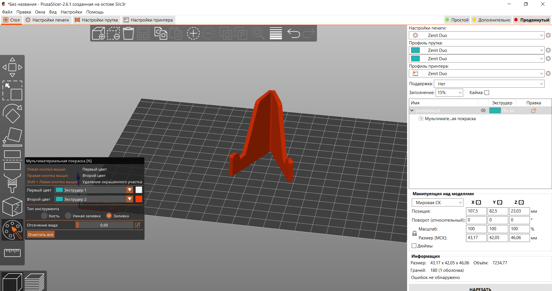552x291 pixels.
Task: Toggle visibility eye for podstavka.stl
Action: pyautogui.click(x=483, y=110)
